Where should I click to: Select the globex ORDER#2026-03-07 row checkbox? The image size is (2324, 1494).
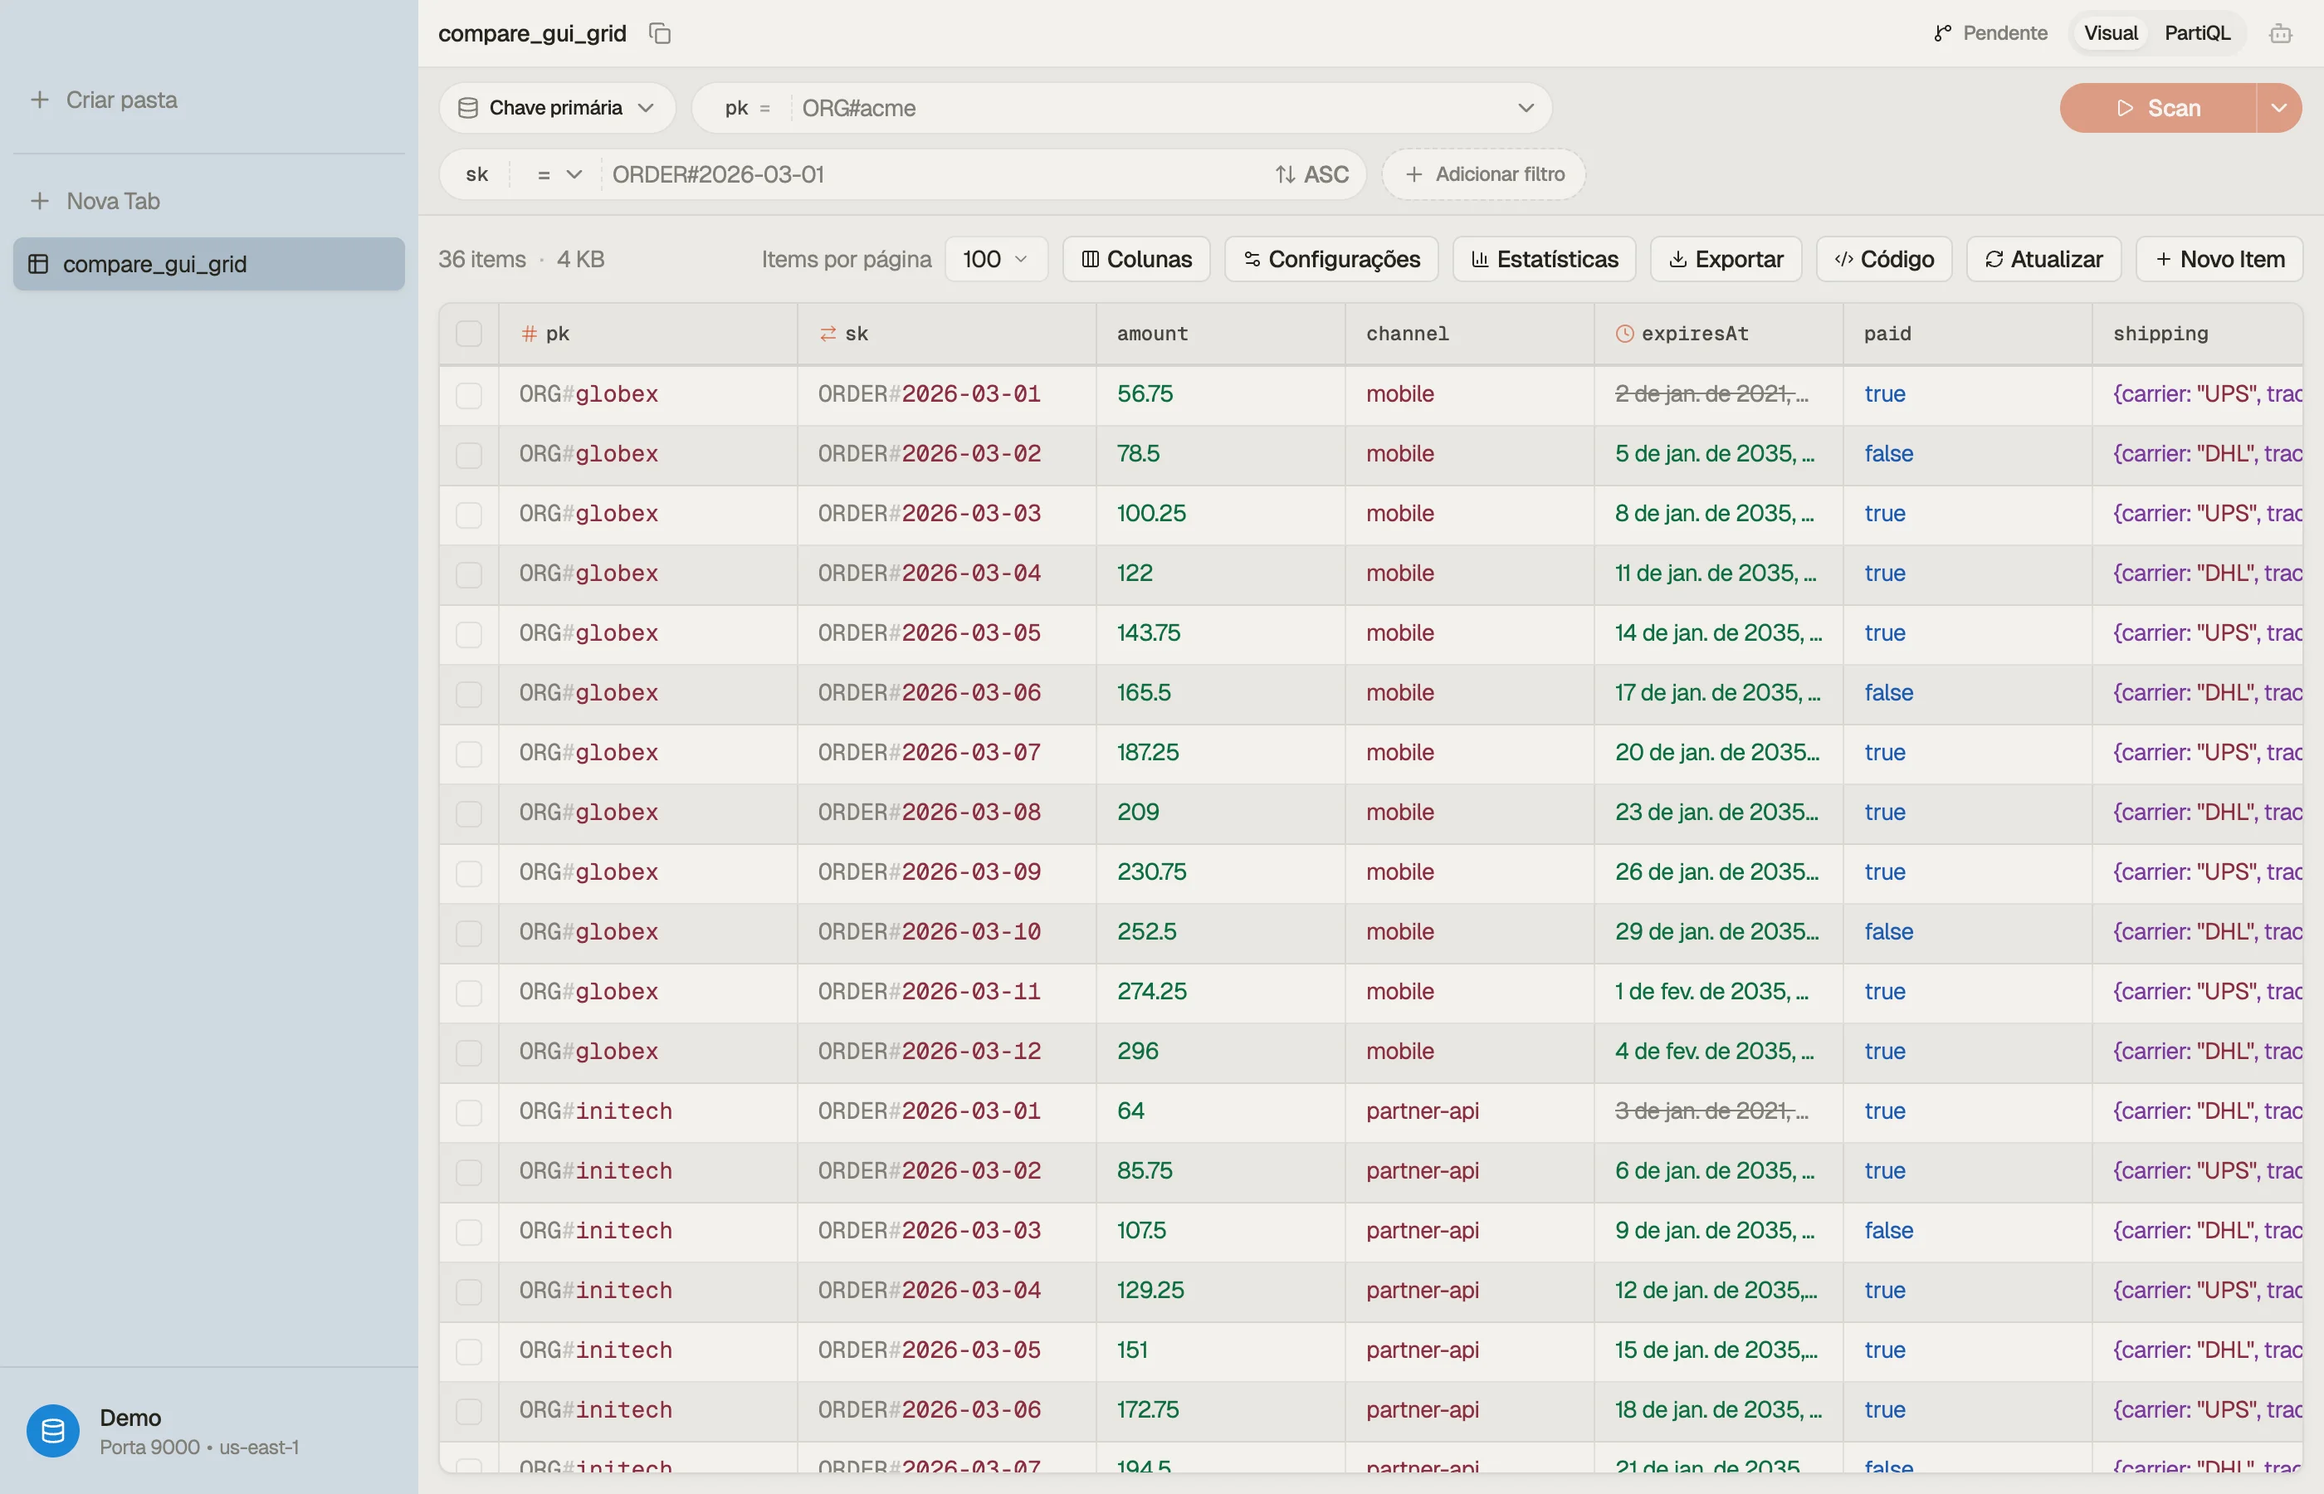468,754
